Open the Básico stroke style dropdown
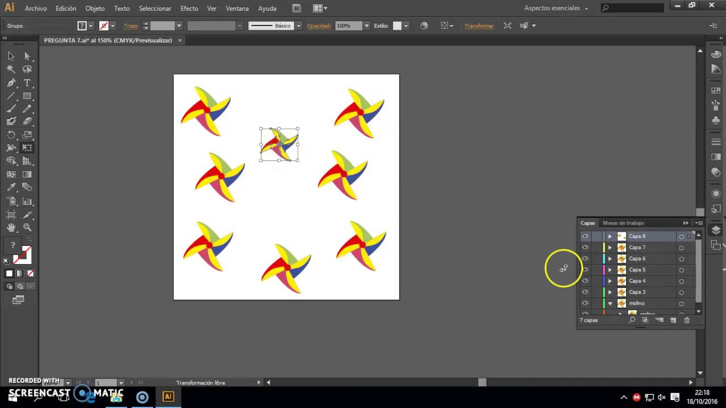The height and width of the screenshot is (408, 726). tap(298, 26)
